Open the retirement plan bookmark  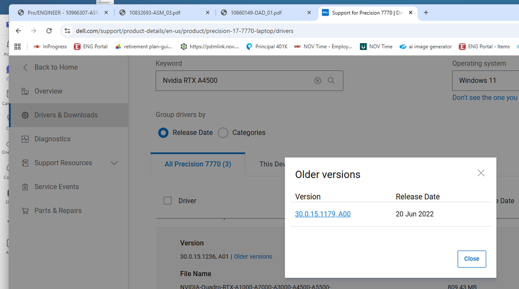click(143, 47)
